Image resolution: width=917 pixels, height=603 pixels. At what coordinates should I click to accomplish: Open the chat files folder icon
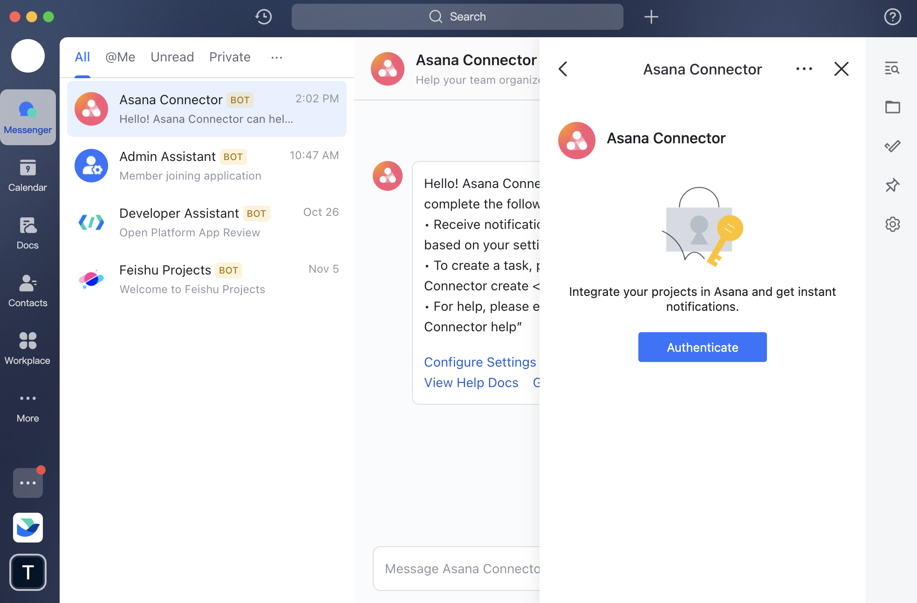point(892,107)
